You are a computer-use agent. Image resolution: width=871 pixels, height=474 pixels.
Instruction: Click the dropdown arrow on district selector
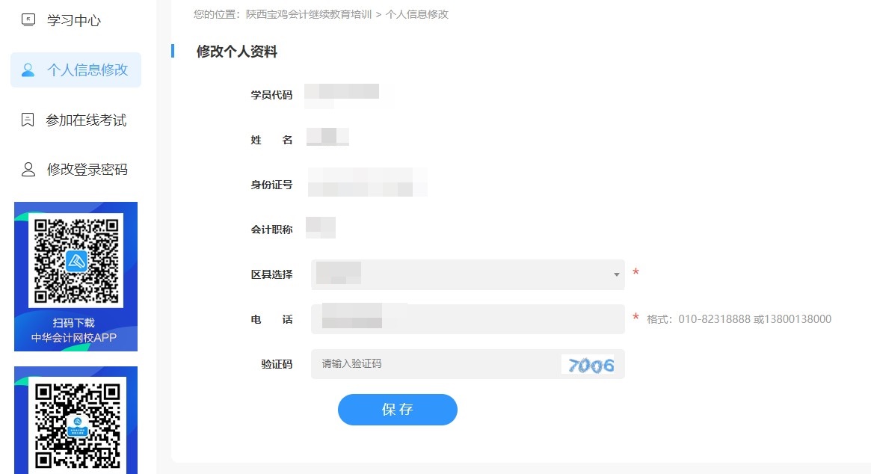point(615,274)
